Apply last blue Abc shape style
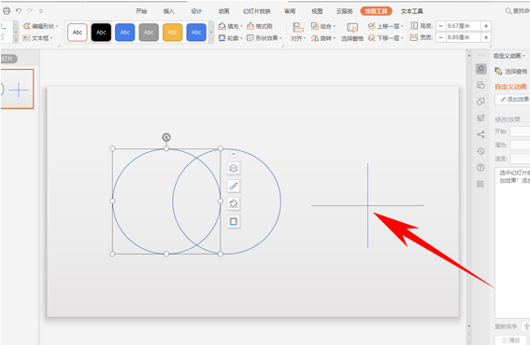Screen dimensions: 530x345 pyautogui.click(x=196, y=33)
